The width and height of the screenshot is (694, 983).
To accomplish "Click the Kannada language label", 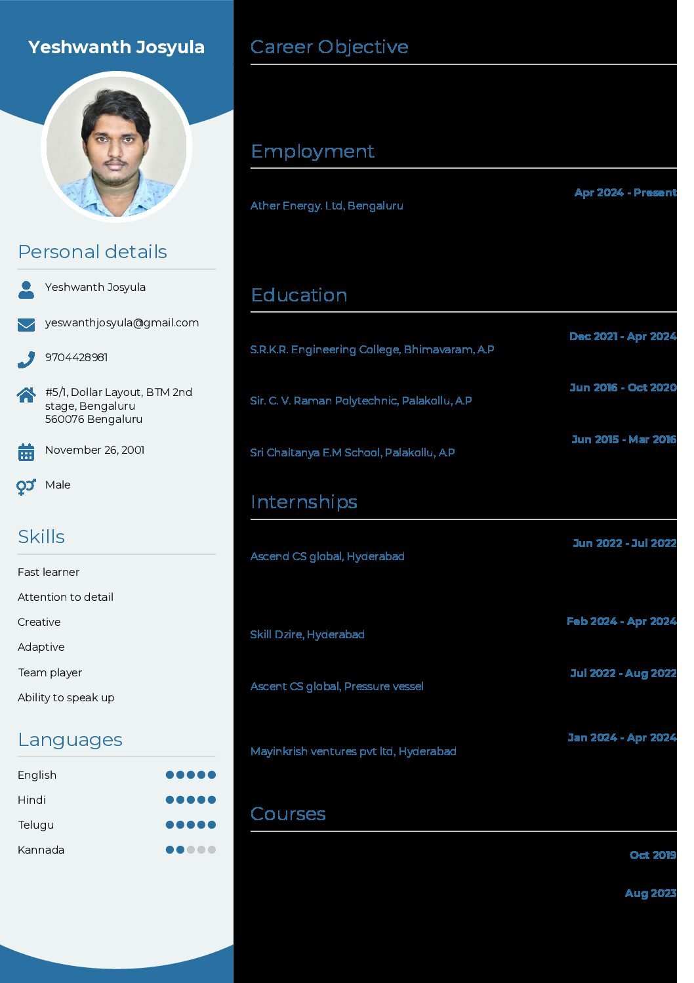I will click(41, 850).
